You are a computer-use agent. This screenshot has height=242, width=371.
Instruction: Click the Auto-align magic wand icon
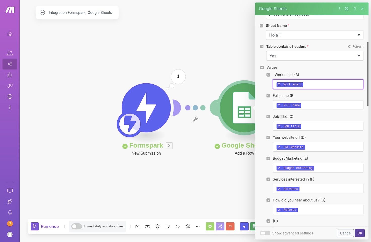(188, 226)
